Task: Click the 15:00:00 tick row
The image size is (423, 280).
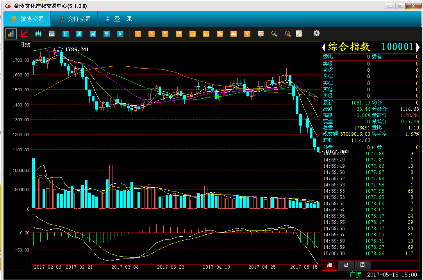Action: pyautogui.click(x=371, y=253)
